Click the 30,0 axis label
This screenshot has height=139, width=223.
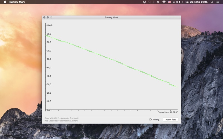(x=49, y=85)
